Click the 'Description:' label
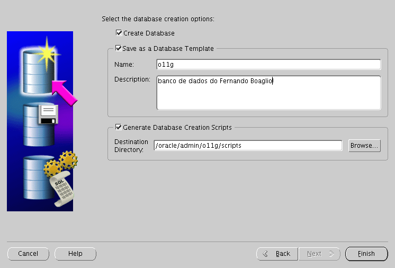This screenshot has width=395, height=268. [132, 79]
